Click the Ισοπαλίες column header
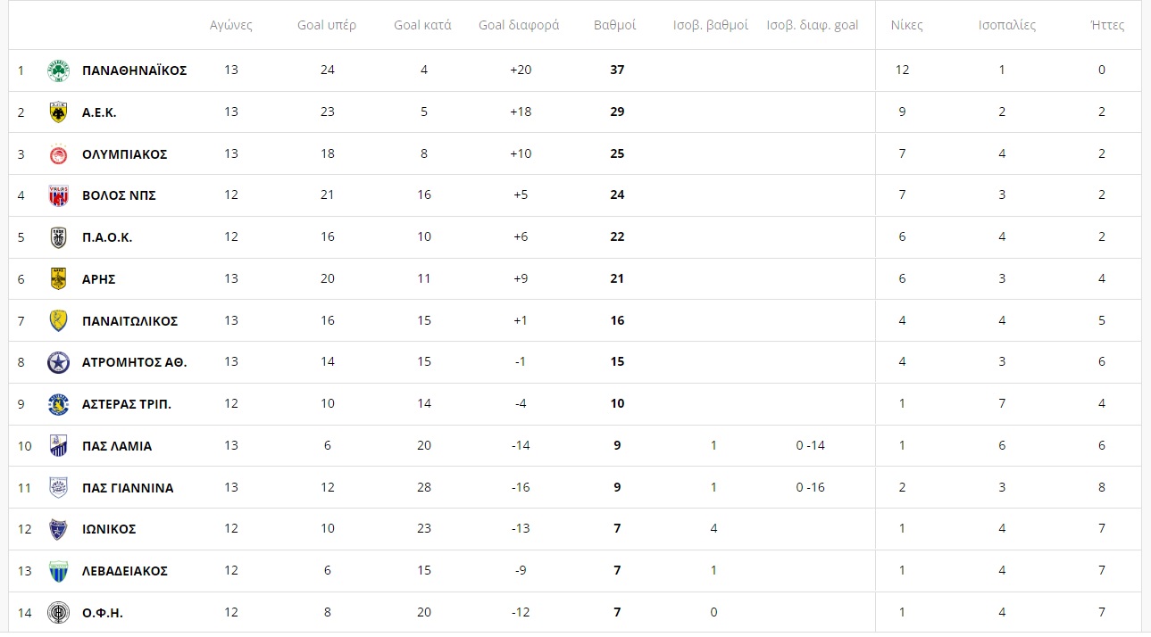The width and height of the screenshot is (1151, 637). [x=1007, y=25]
